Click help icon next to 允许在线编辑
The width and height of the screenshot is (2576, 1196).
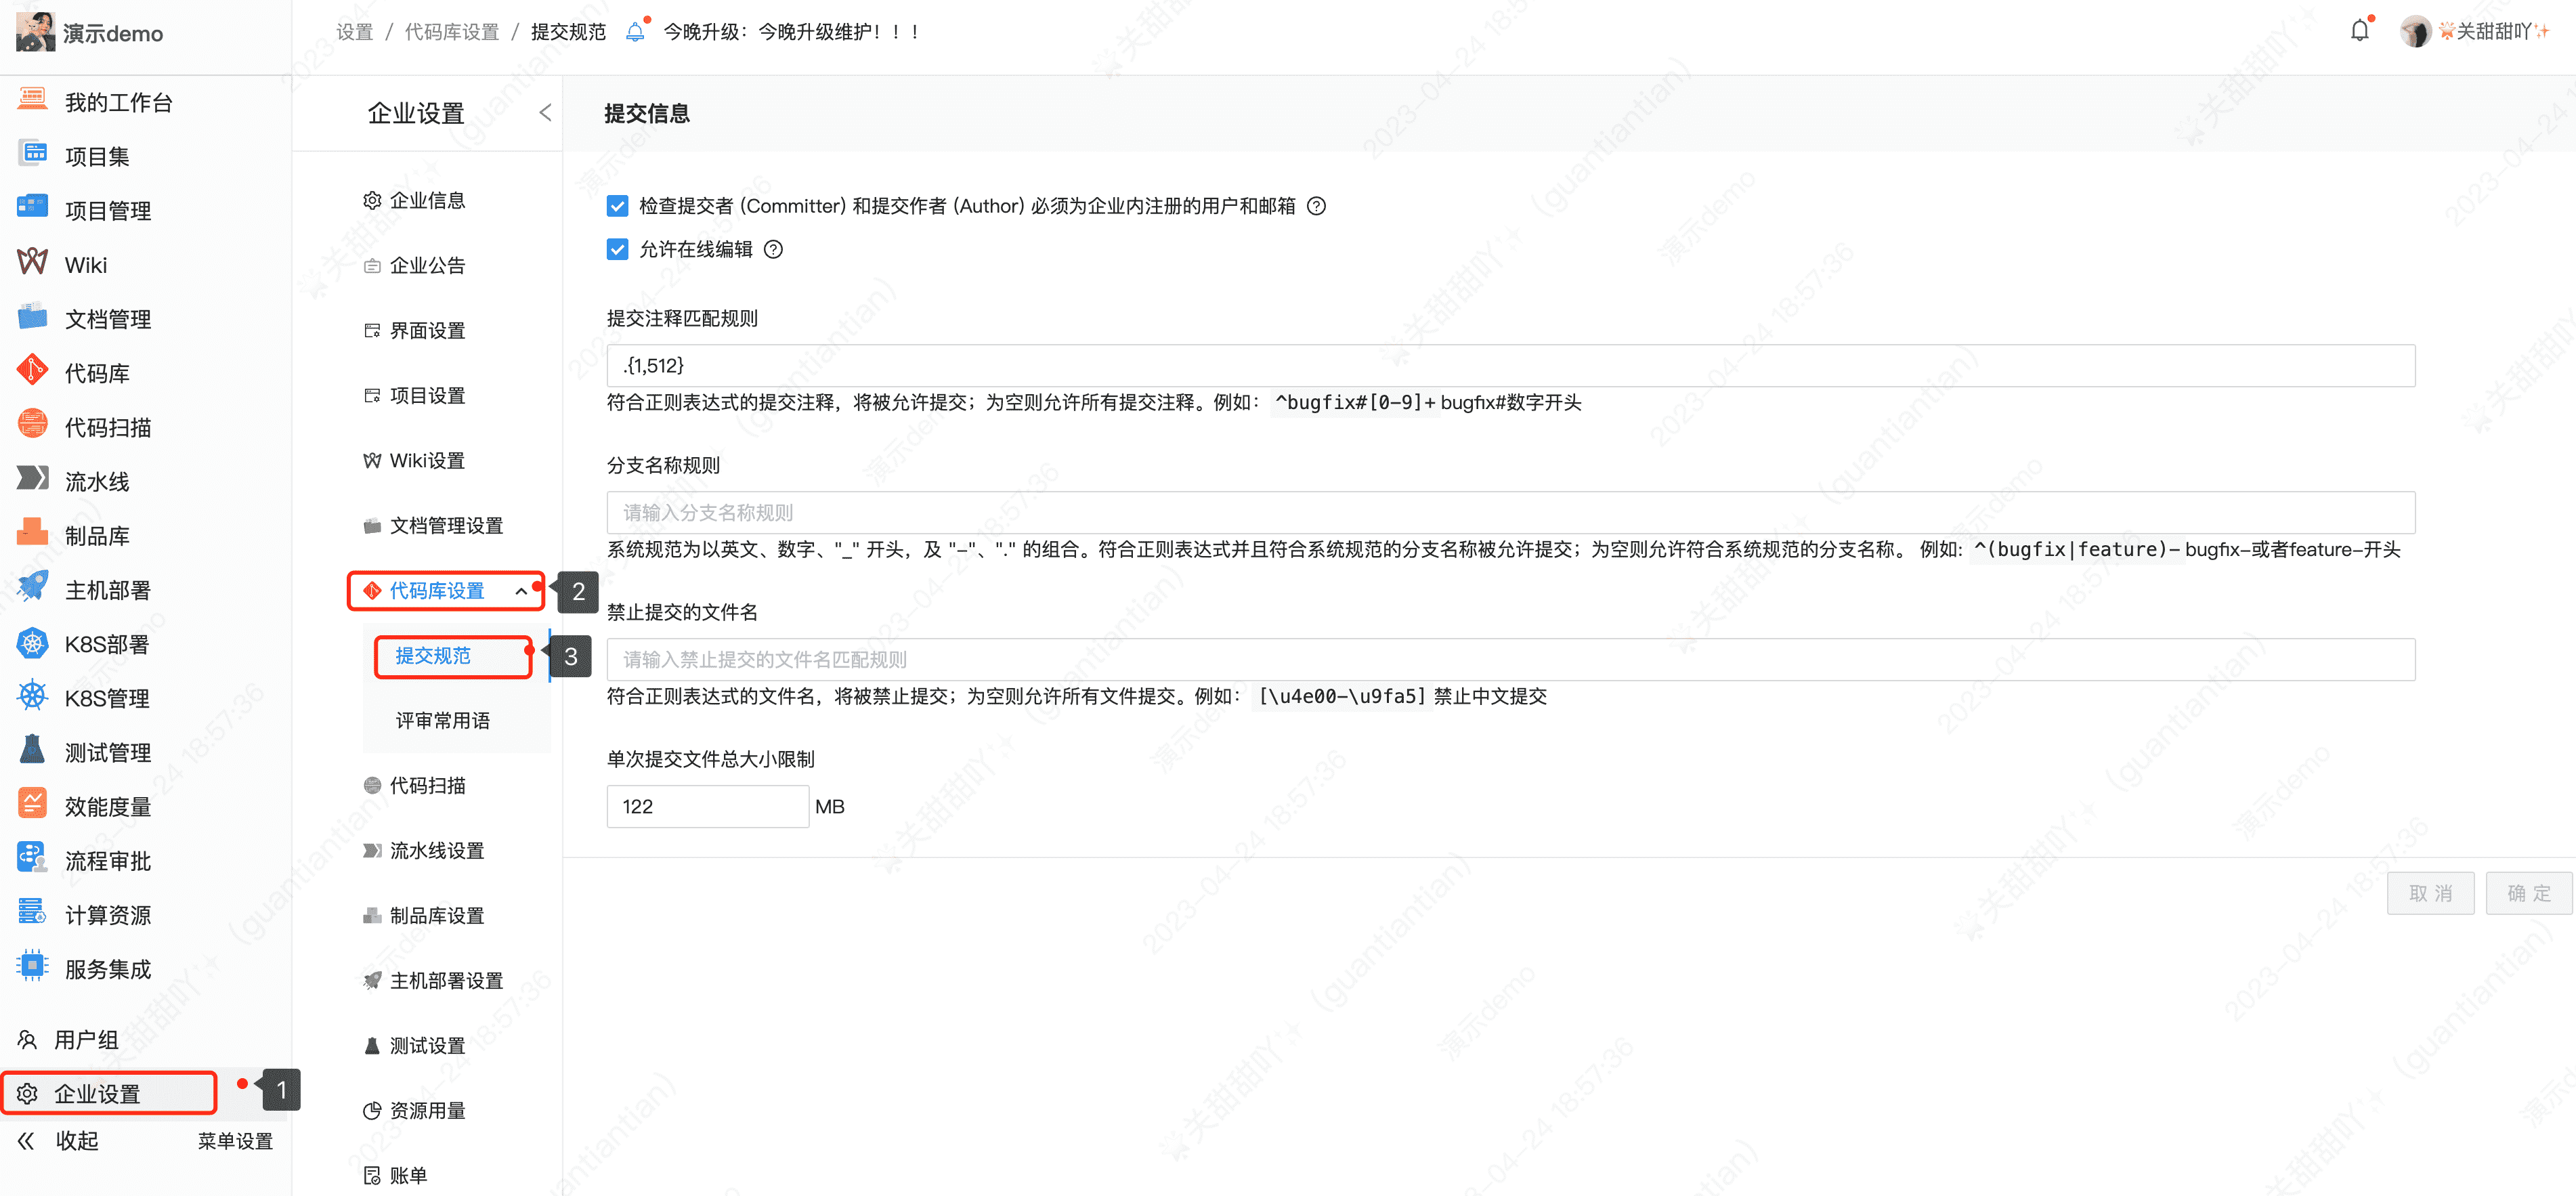point(773,249)
